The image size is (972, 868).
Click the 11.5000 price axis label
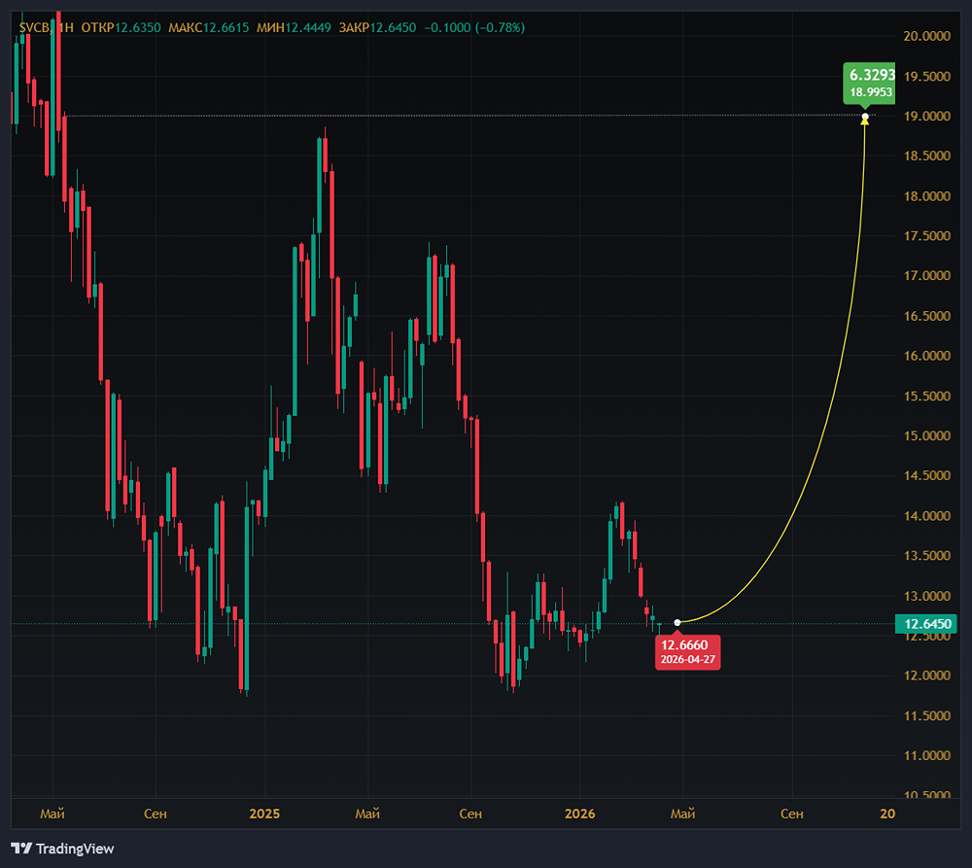pos(926,714)
